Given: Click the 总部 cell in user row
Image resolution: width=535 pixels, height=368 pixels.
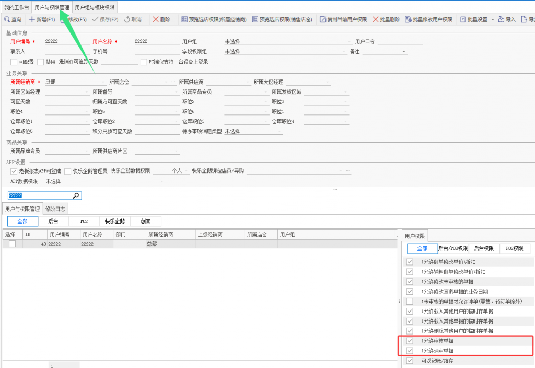Looking at the screenshot, I should point(171,244).
